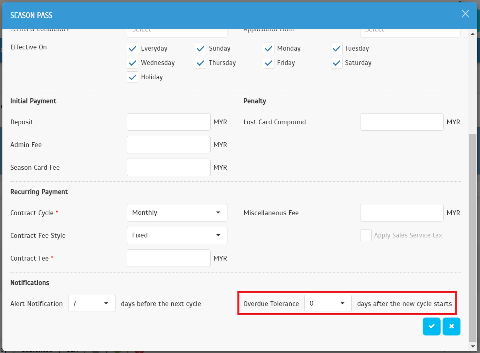Screen dimensions: 480x353
Task: Open the Overdue Tolerance dropdown
Action: pos(327,304)
